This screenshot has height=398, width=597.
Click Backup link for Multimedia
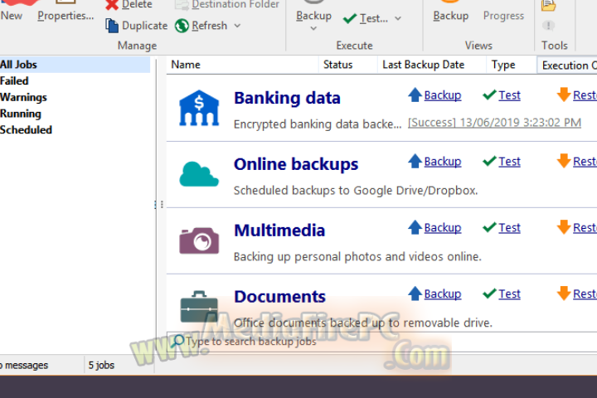(x=443, y=228)
